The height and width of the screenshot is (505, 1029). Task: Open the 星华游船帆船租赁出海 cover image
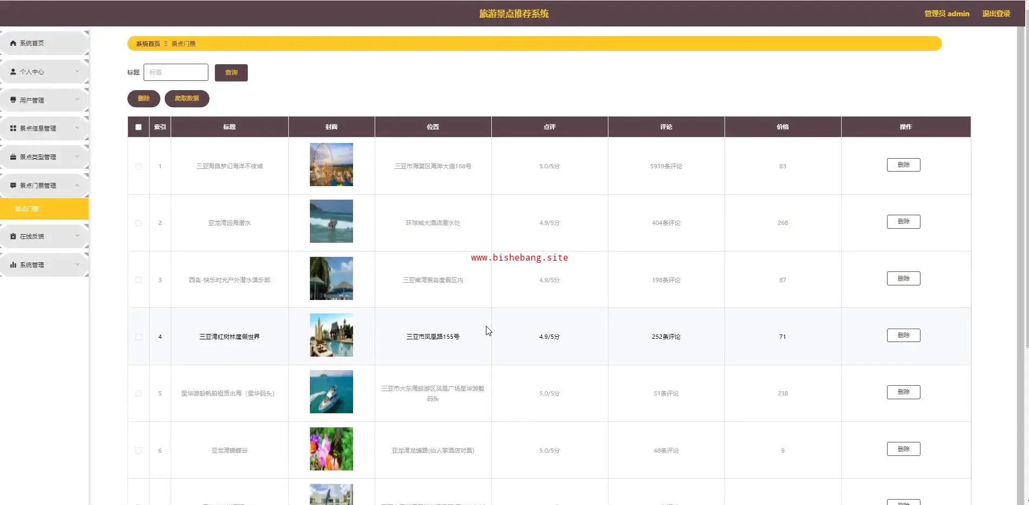click(x=331, y=392)
